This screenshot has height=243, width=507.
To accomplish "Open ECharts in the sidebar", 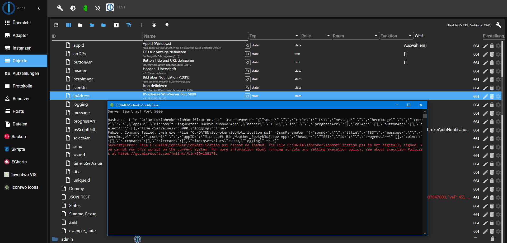I will 24,162.
